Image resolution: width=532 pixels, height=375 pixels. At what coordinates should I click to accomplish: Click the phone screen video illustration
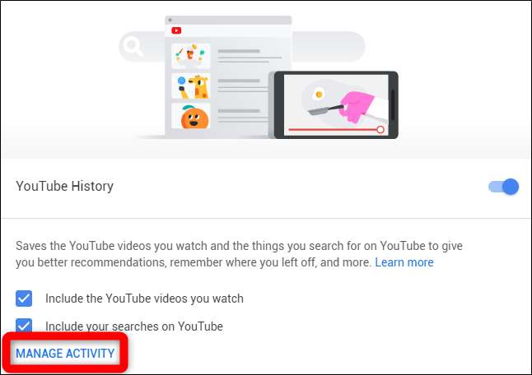click(x=336, y=104)
